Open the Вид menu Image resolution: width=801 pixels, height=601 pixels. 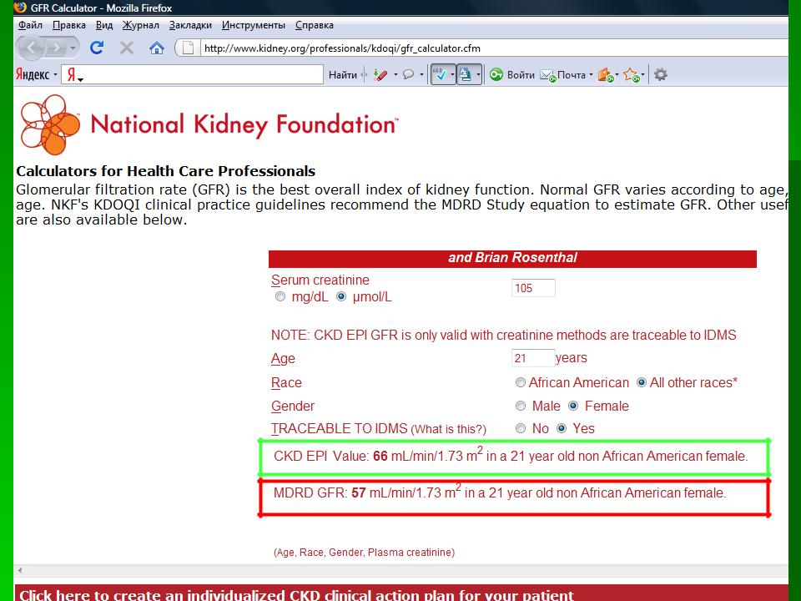click(x=104, y=25)
